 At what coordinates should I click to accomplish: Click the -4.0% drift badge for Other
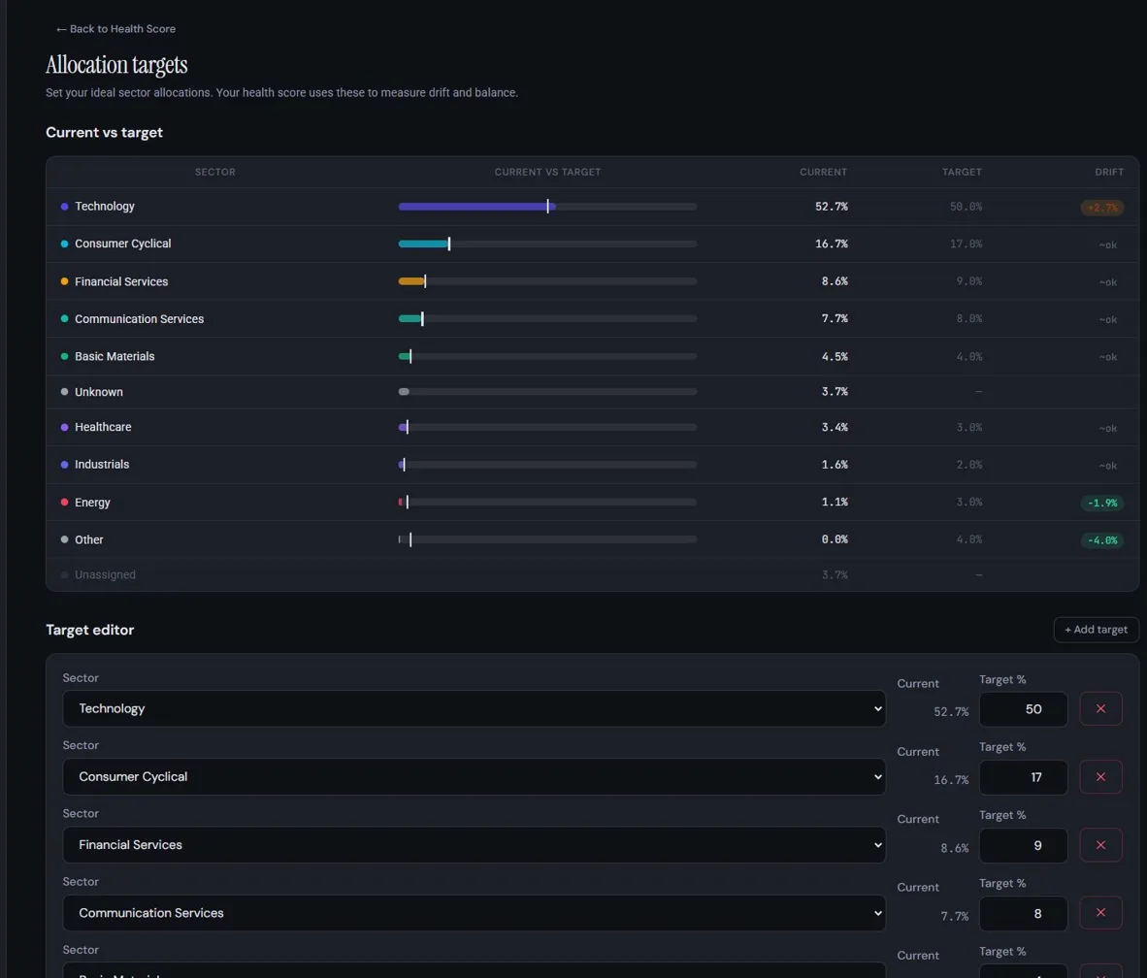1101,539
